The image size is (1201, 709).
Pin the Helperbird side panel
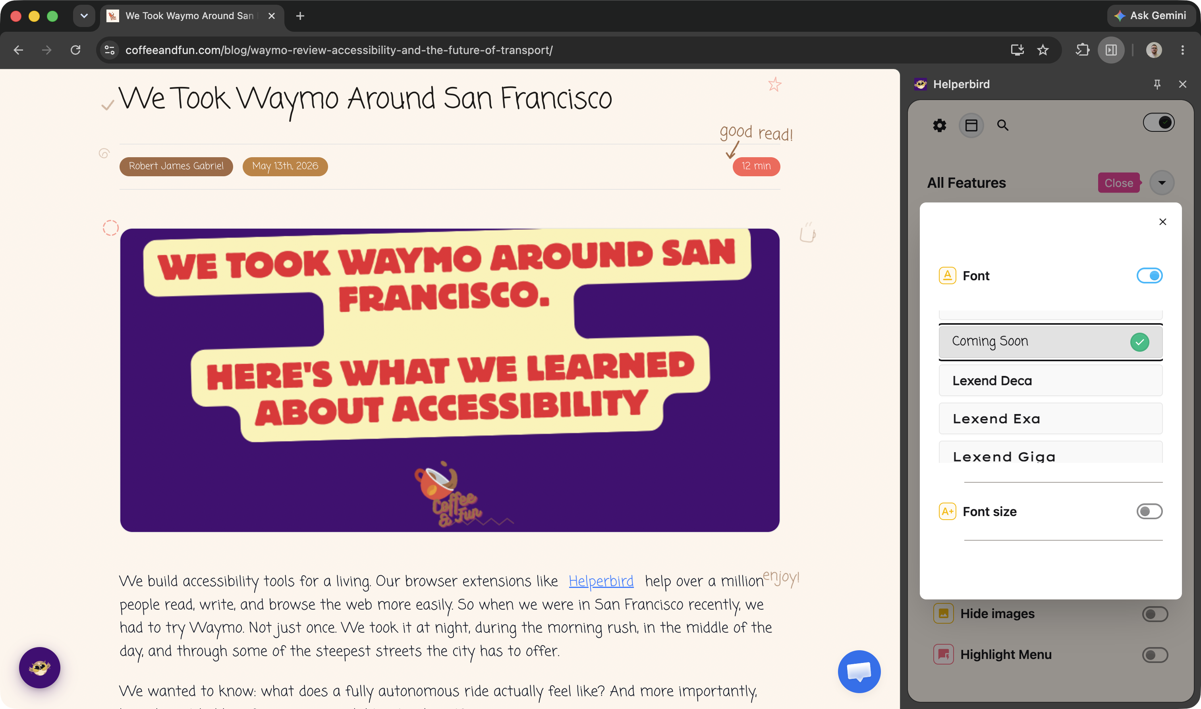(1157, 84)
